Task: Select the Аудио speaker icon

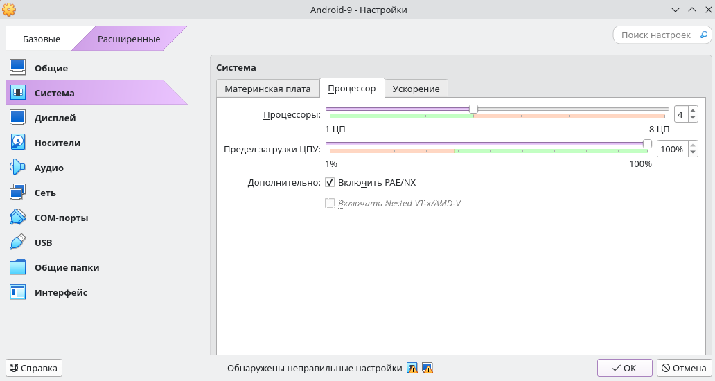Action: point(18,168)
